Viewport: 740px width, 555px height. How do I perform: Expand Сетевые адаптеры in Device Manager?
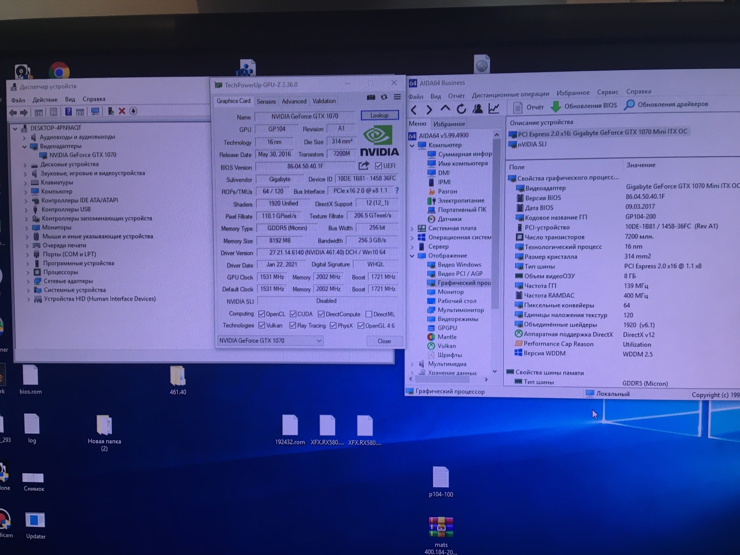click(x=28, y=281)
